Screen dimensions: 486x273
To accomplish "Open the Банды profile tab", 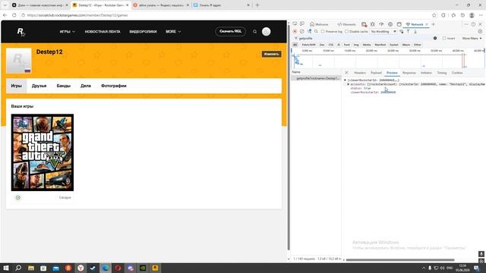I will point(64,86).
